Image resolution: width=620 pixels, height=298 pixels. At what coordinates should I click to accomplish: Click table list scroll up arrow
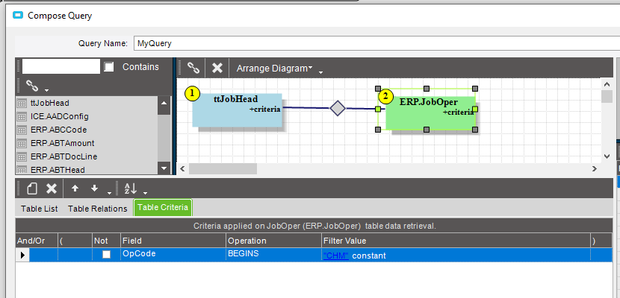click(x=164, y=102)
